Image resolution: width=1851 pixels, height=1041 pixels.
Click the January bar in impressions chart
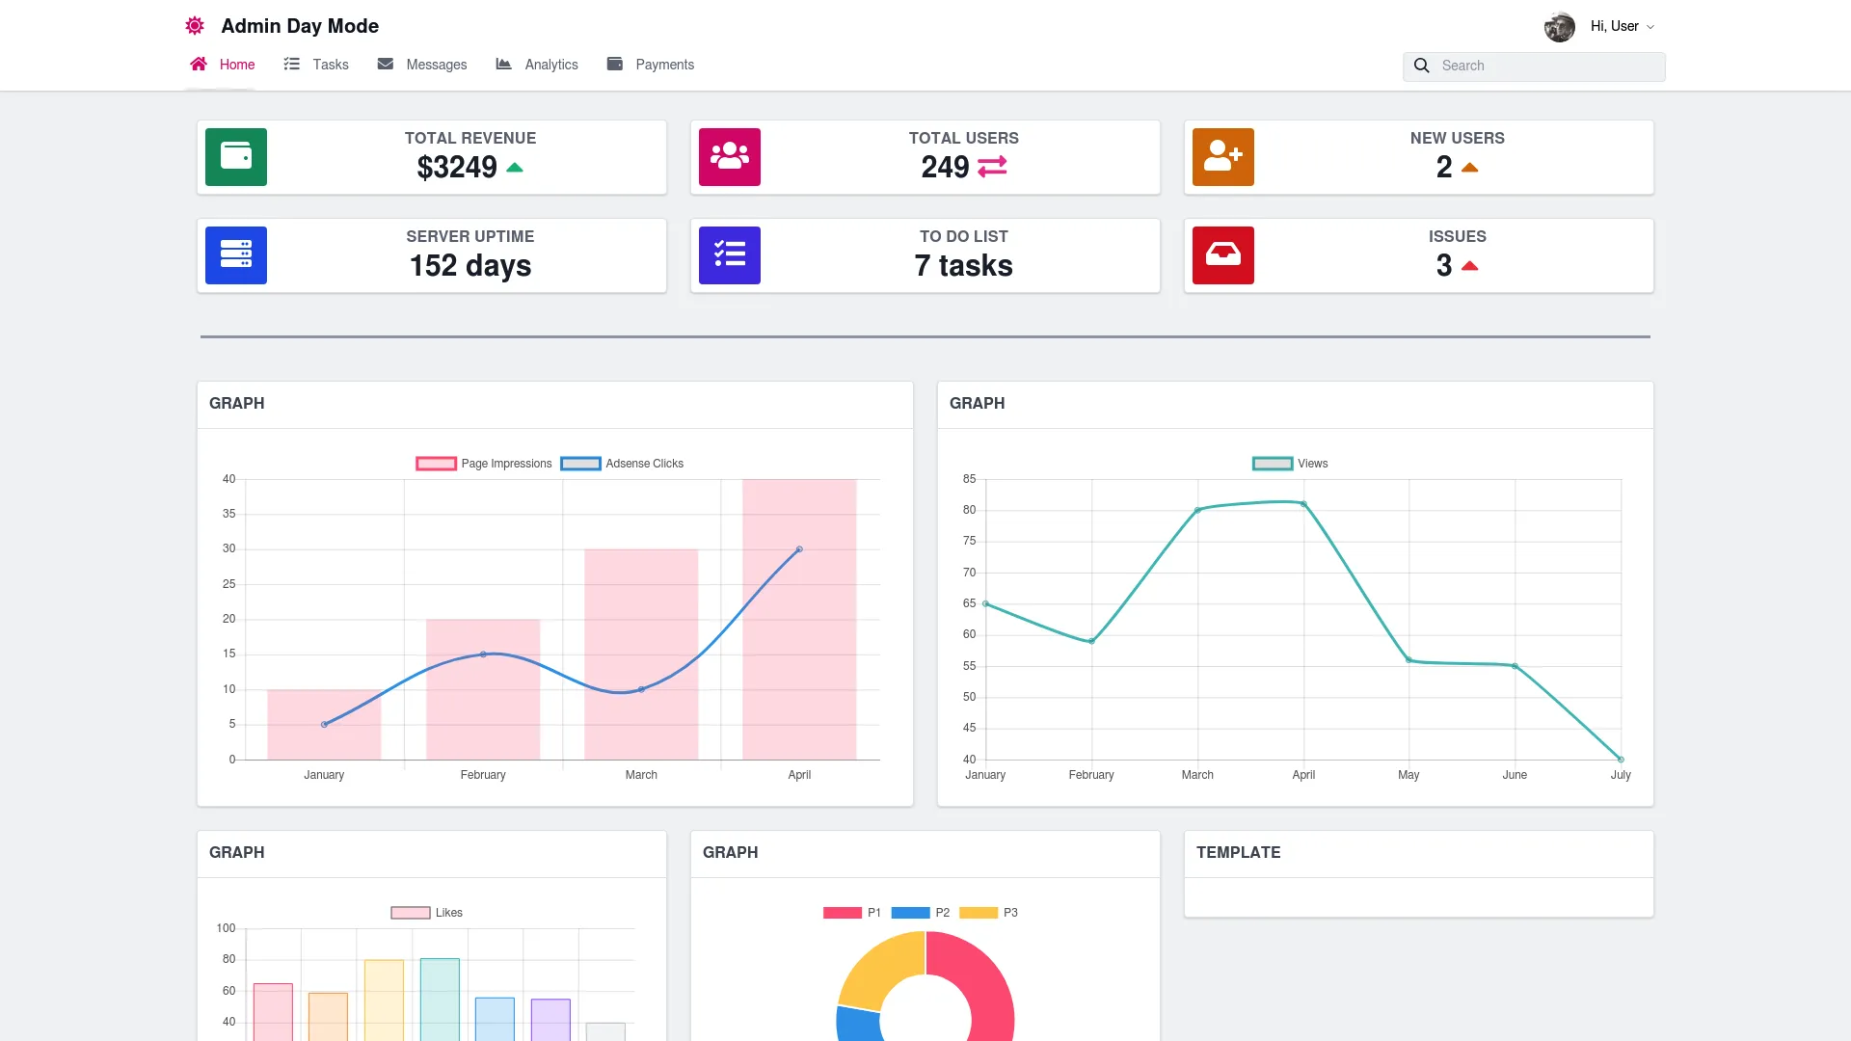(324, 725)
